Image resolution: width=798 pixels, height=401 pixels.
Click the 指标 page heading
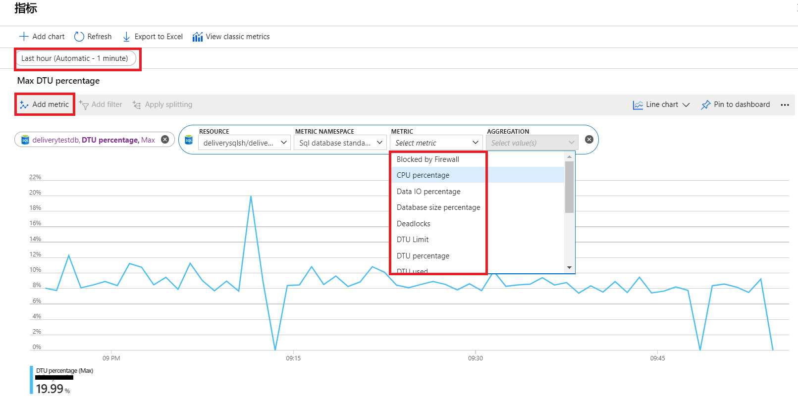(x=26, y=8)
